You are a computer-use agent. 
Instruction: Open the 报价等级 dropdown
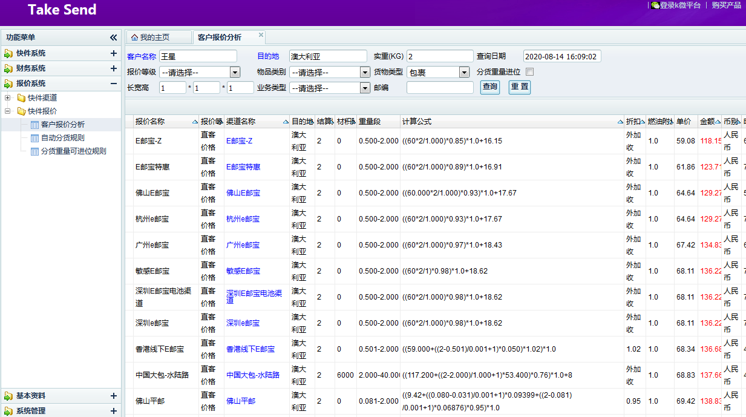[x=235, y=73]
